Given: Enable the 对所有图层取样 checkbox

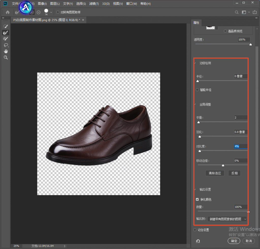Looking at the screenshot, I should [x=58, y=12].
